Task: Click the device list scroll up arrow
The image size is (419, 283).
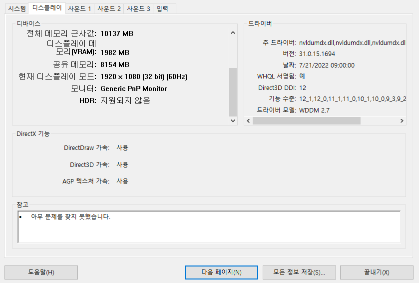Action: click(233, 33)
